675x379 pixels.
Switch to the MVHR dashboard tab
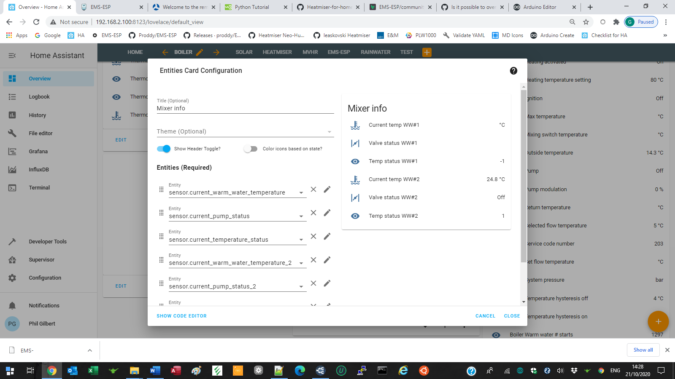pyautogui.click(x=310, y=52)
